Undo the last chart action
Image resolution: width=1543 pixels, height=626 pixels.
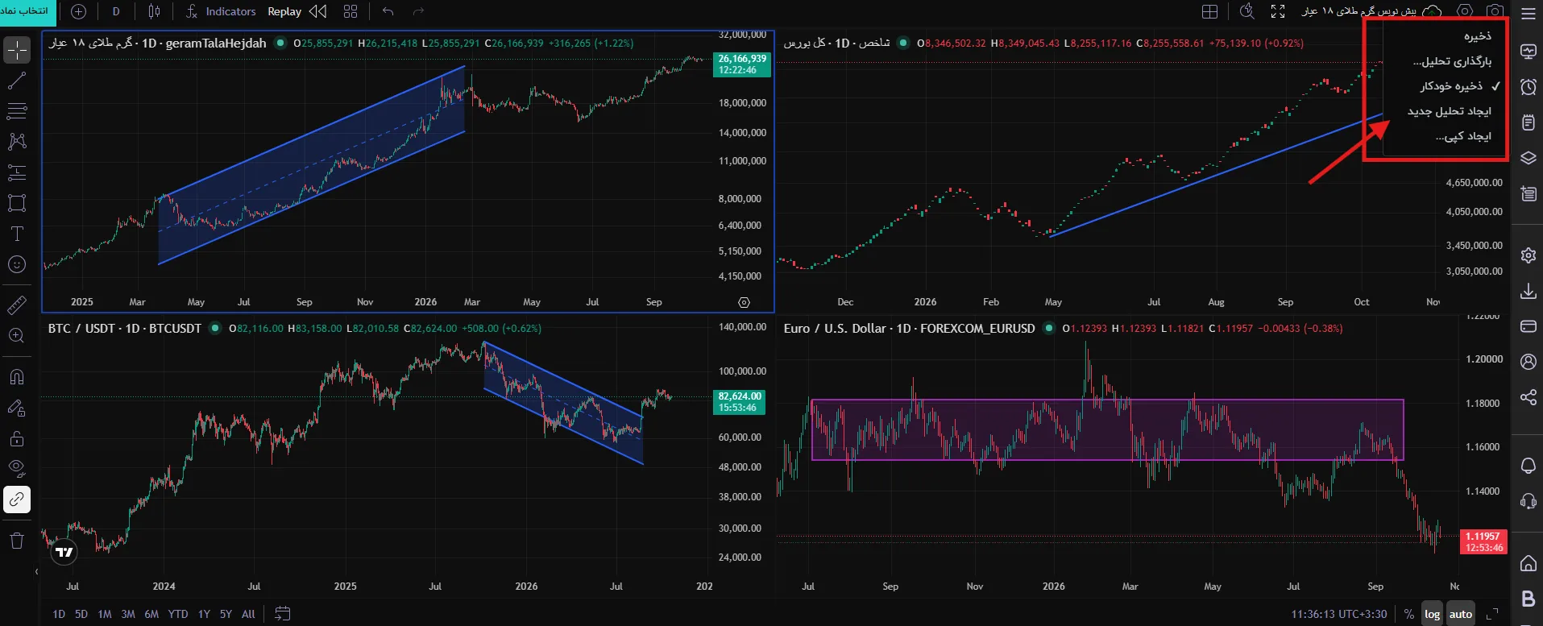click(388, 11)
